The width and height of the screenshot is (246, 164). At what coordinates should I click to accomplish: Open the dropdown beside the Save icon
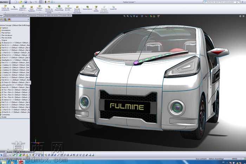tap(28, 2)
